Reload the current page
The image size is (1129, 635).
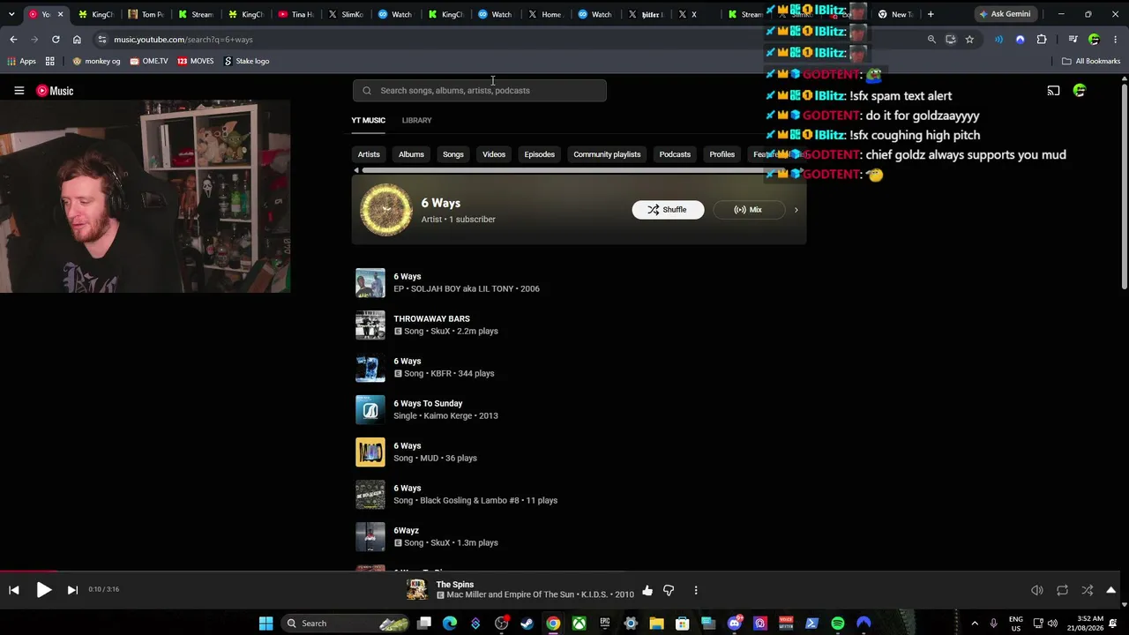click(56, 40)
